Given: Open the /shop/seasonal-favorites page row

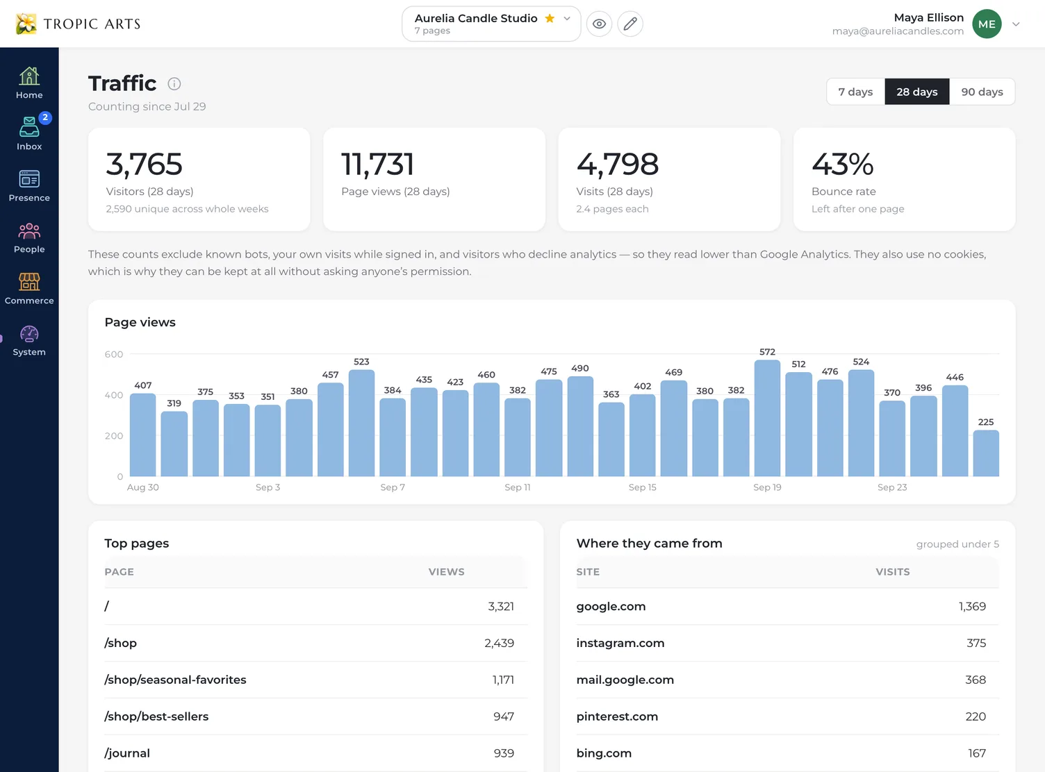Looking at the screenshot, I should [x=315, y=680].
